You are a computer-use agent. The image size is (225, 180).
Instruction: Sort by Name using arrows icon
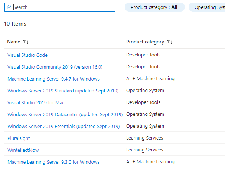(26, 42)
